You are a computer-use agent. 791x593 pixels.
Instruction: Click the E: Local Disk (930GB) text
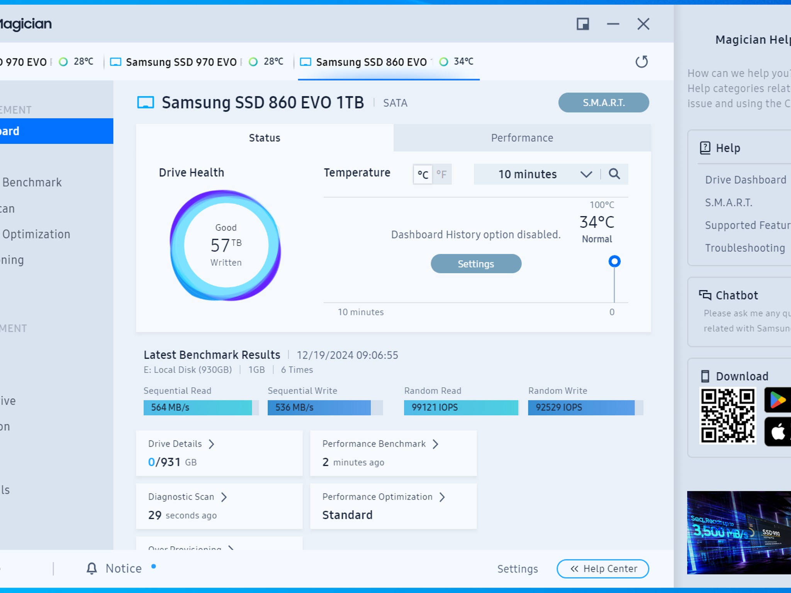point(188,370)
